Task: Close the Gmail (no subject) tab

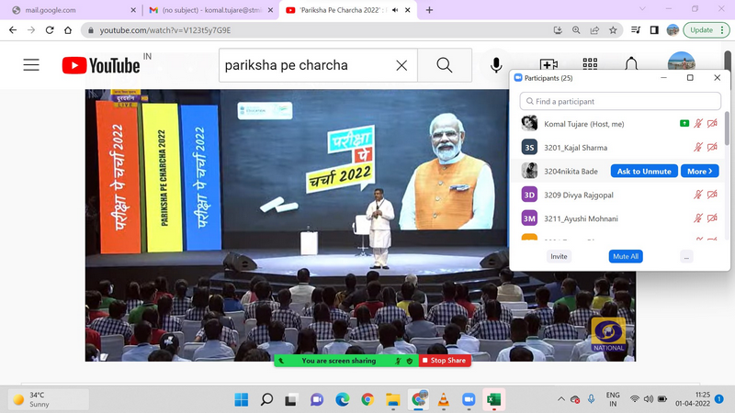Action: click(x=270, y=10)
